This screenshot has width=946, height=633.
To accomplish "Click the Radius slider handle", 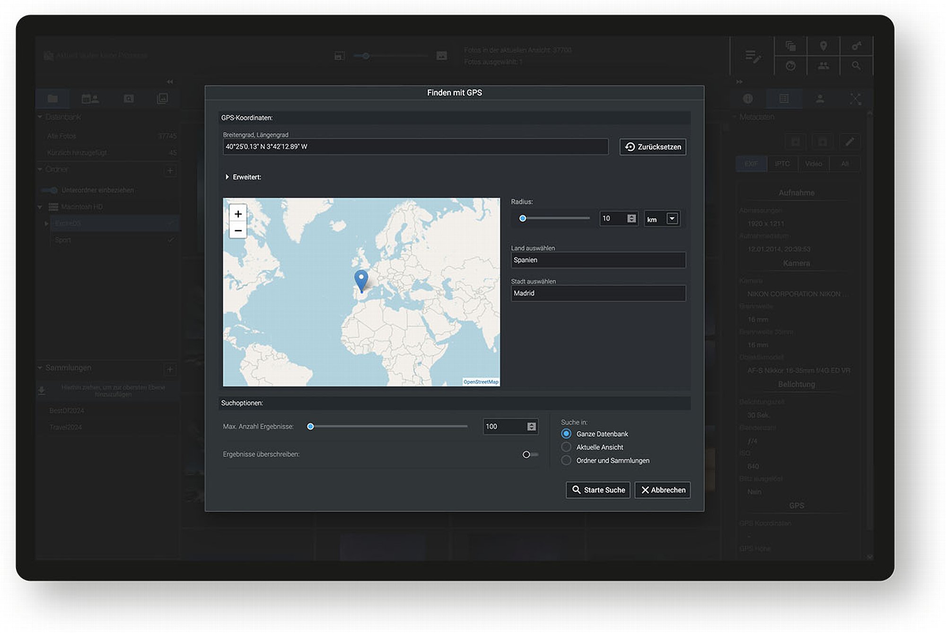I will click(523, 218).
